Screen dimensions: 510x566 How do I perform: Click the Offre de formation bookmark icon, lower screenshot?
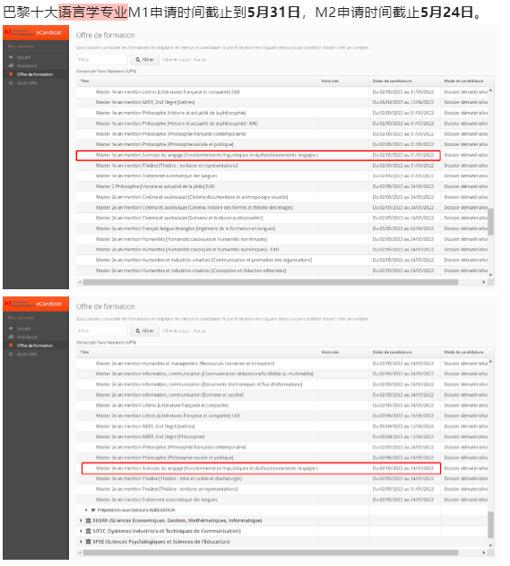pyautogui.click(x=11, y=346)
